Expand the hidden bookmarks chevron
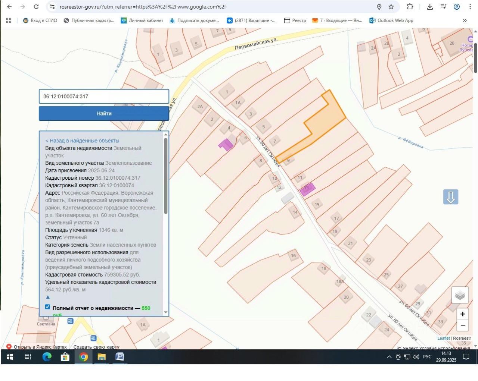Viewport: 478px width, 381px height. pyautogui.click(x=465, y=21)
